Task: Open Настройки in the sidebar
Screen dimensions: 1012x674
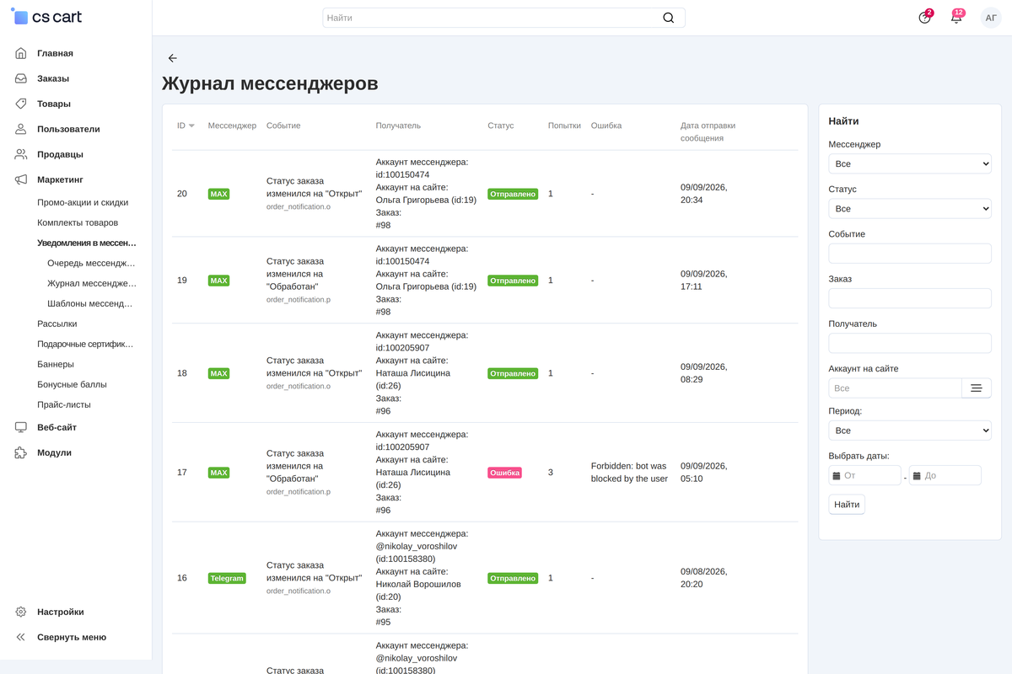Action: [61, 612]
